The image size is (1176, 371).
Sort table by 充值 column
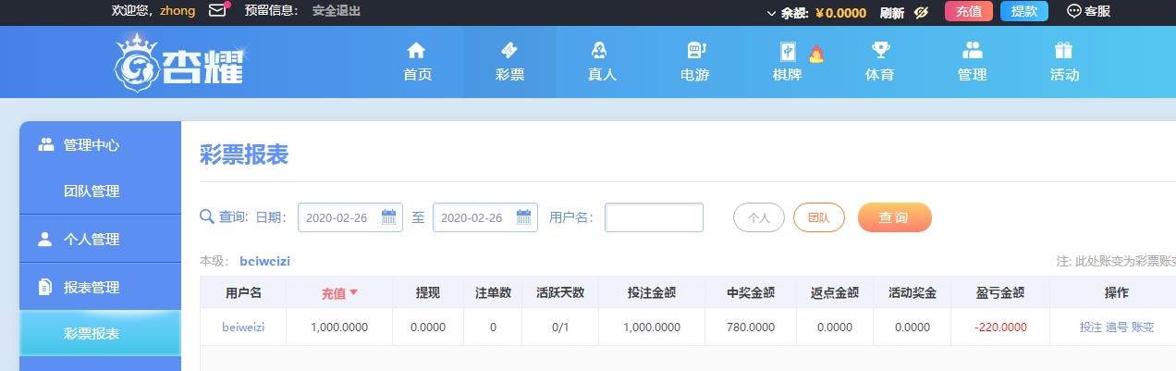pyautogui.click(x=339, y=293)
